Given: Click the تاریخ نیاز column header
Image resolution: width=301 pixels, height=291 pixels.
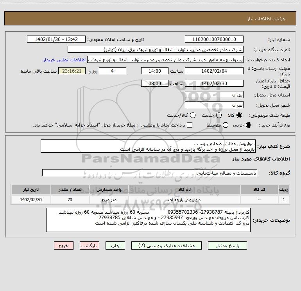Looking at the screenshot, I should tap(31, 189).
